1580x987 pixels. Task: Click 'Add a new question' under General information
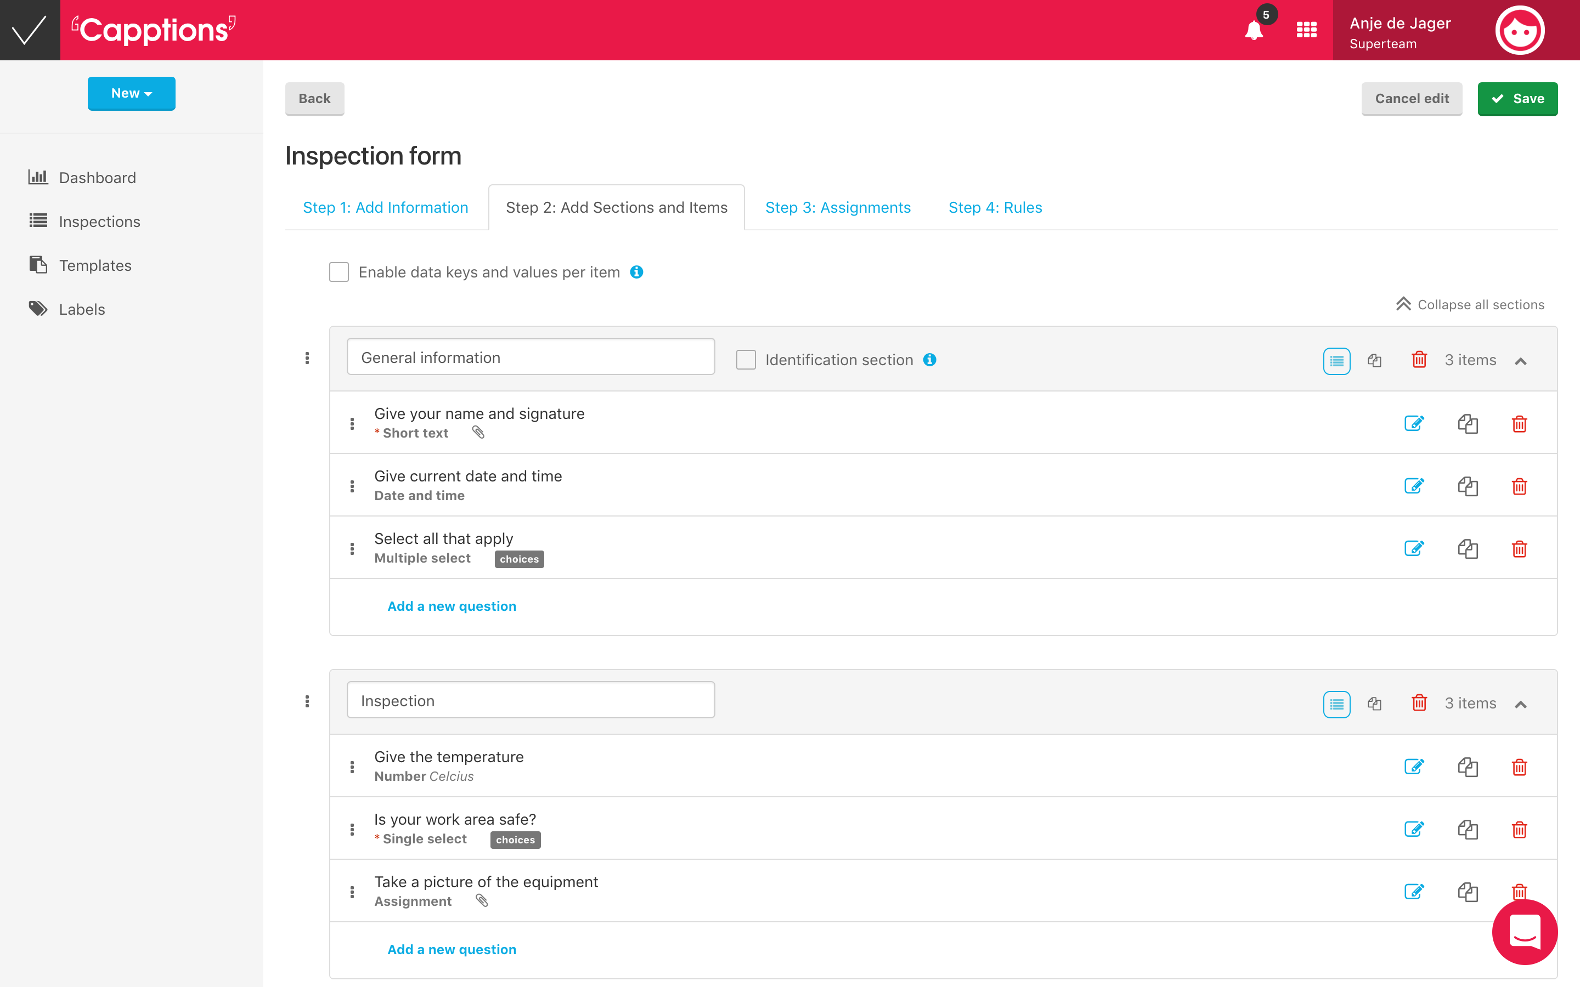click(x=452, y=606)
